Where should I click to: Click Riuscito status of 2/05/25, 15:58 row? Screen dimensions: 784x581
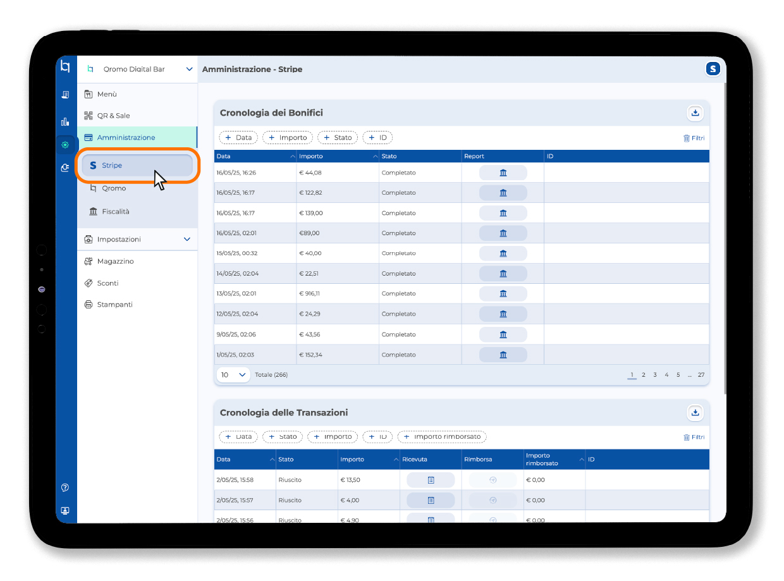tap(290, 480)
